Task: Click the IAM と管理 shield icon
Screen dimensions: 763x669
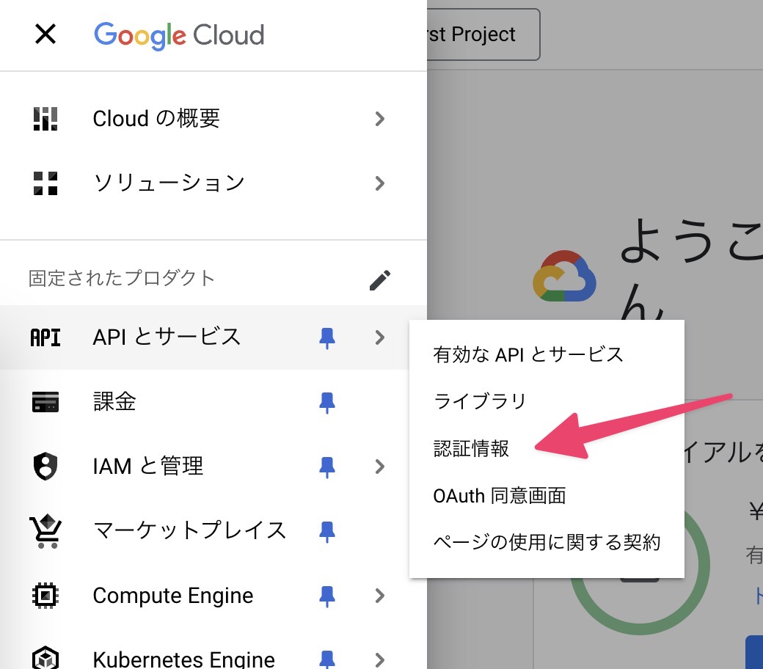Action: (44, 467)
